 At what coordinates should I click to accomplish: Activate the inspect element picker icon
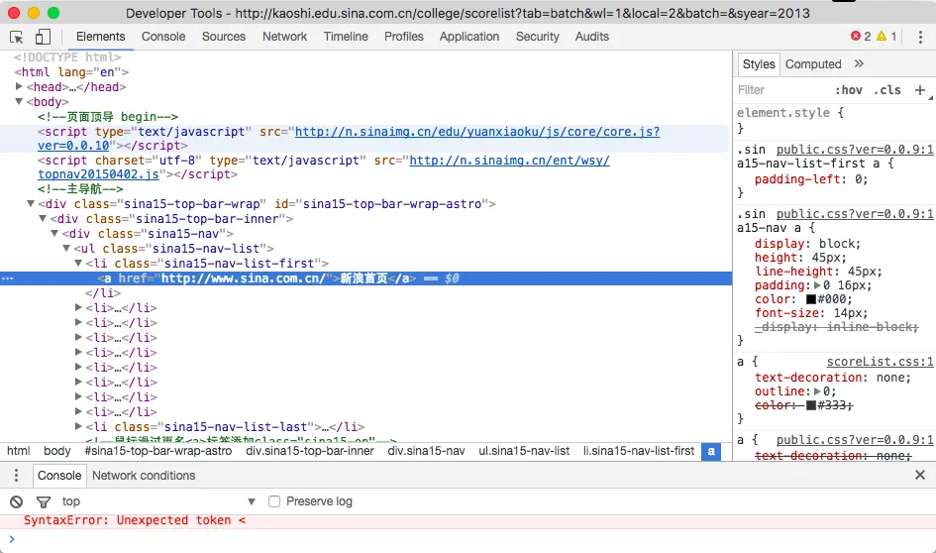(x=17, y=37)
